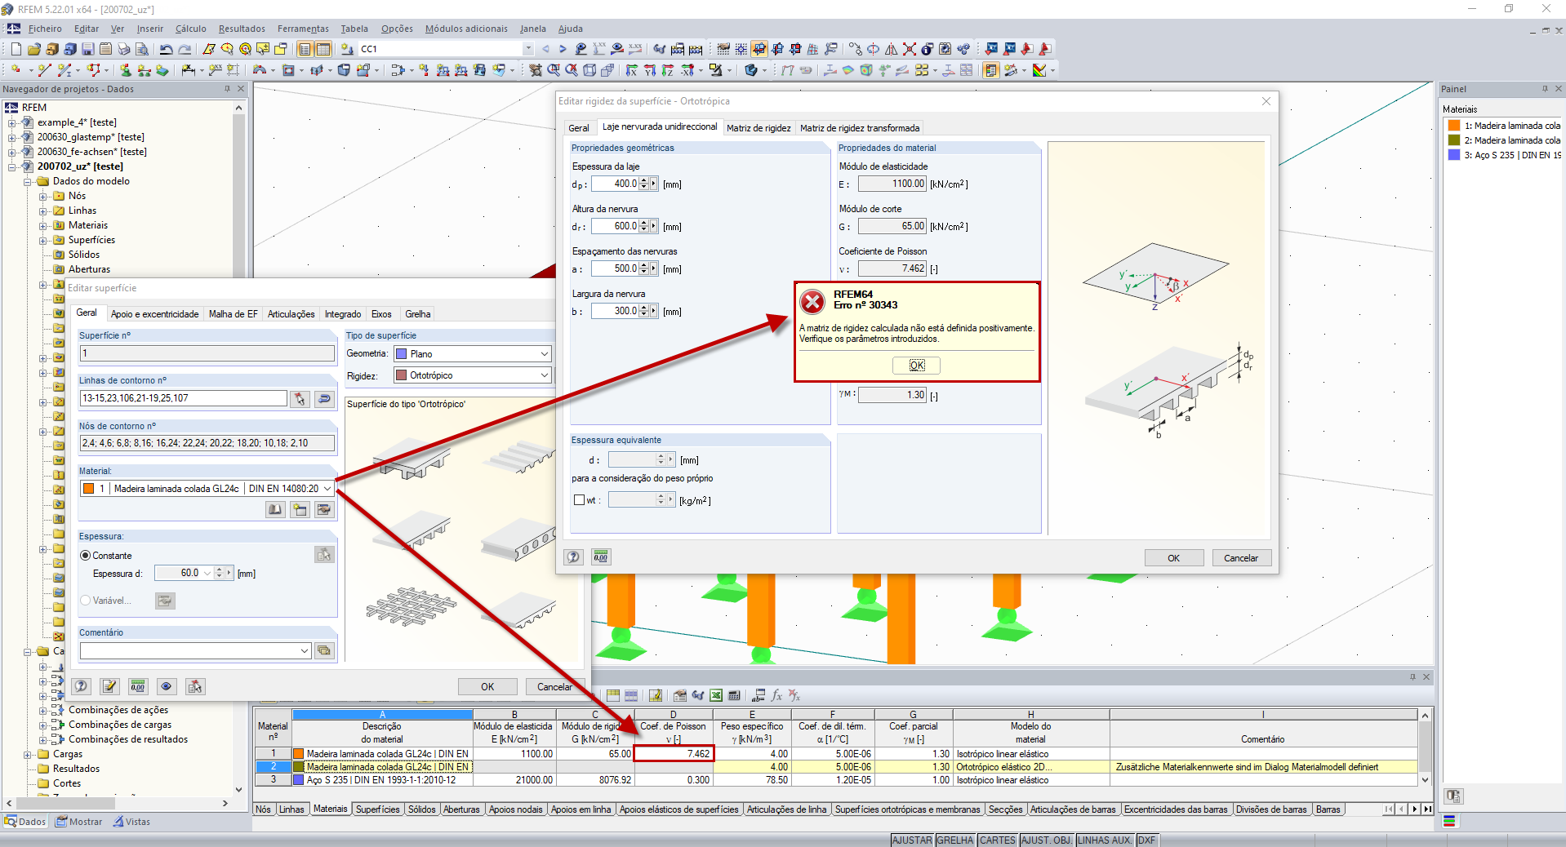Viewport: 1566px width, 847px height.
Task: Switch to the 'Apoios nodais' table tab
Action: tap(516, 809)
